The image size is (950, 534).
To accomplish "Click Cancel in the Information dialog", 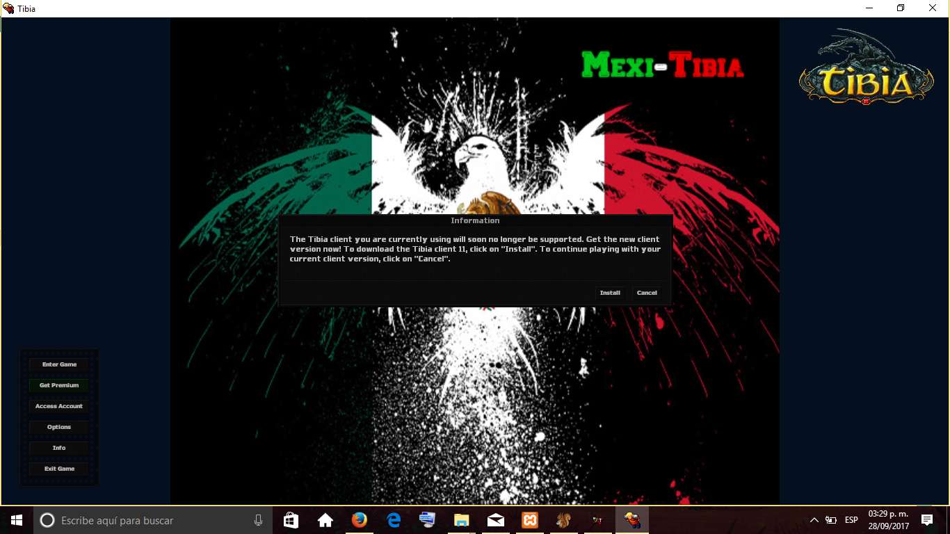I will click(x=647, y=293).
